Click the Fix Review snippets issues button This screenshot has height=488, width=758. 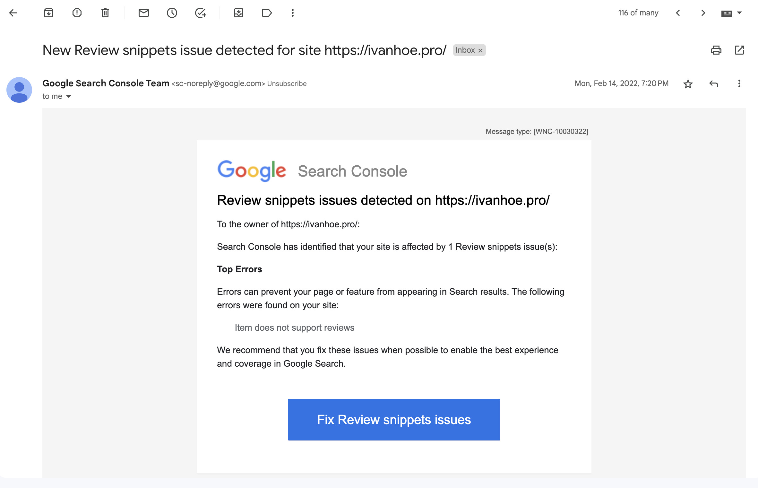click(x=394, y=419)
